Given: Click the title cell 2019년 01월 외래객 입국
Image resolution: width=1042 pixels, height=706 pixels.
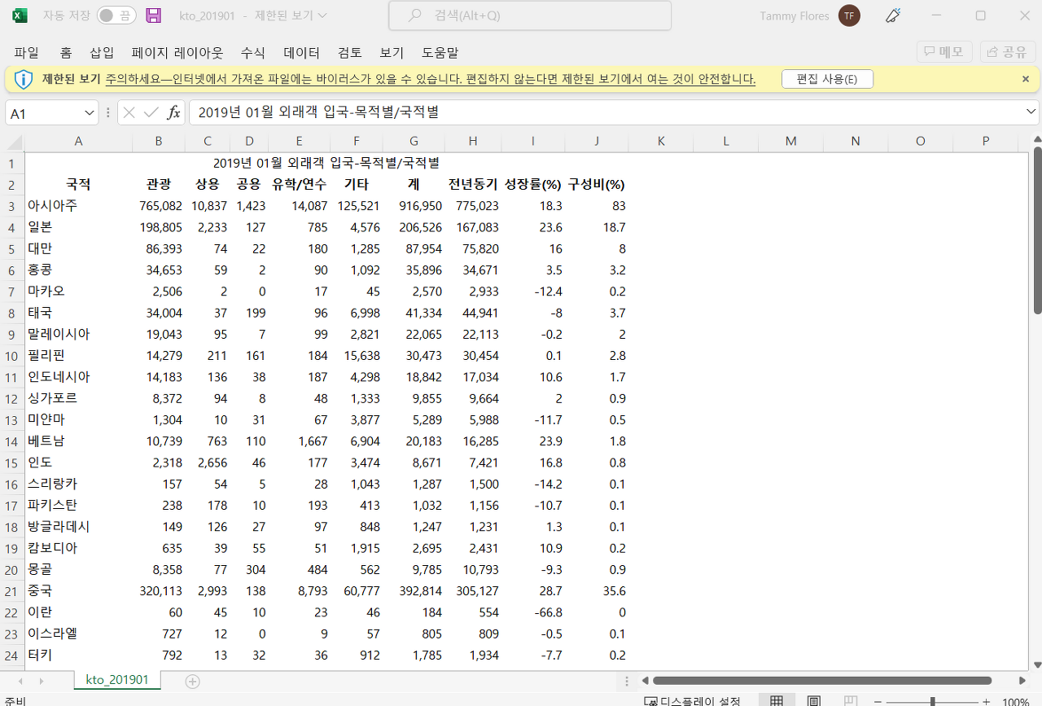Looking at the screenshot, I should pos(326,163).
